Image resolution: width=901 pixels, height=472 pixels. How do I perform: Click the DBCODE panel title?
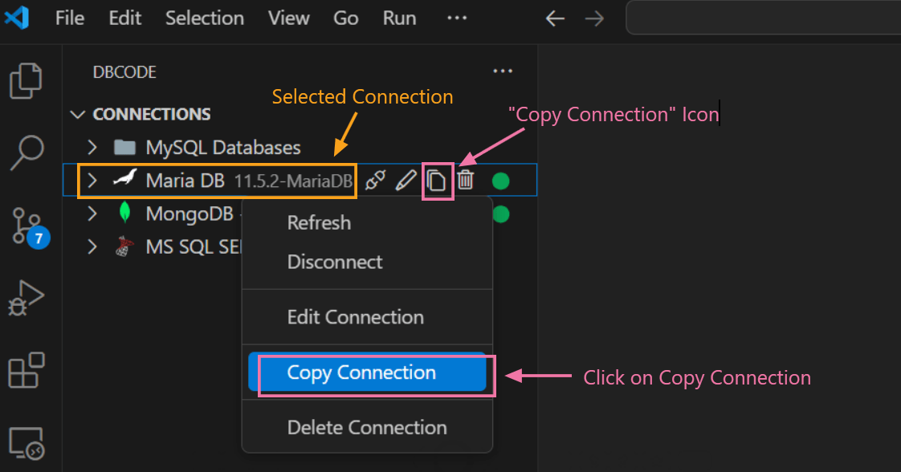tap(124, 71)
